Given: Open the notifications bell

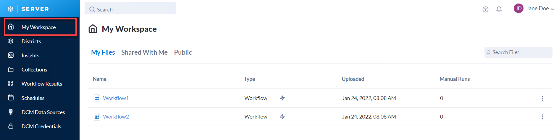Looking at the screenshot, I should point(499,9).
